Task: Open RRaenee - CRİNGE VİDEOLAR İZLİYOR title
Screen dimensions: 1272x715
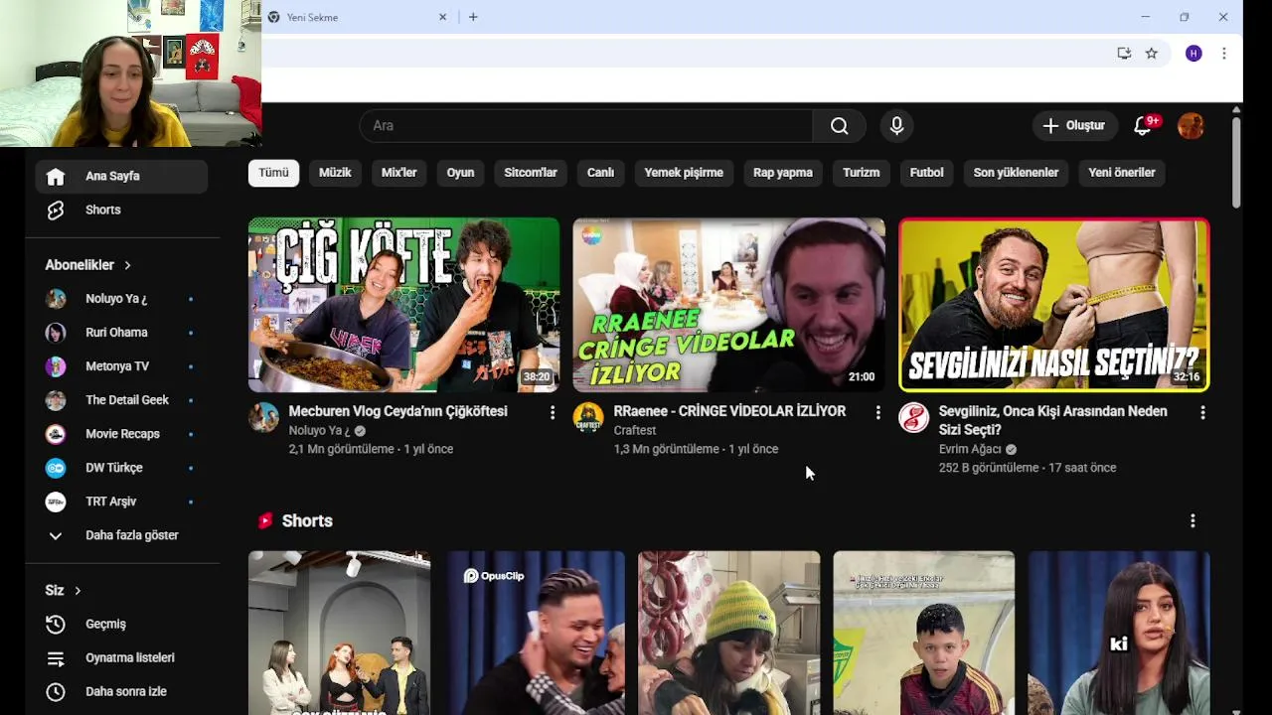Action: click(729, 411)
